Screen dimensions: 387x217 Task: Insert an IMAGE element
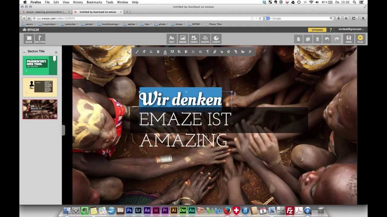183,39
